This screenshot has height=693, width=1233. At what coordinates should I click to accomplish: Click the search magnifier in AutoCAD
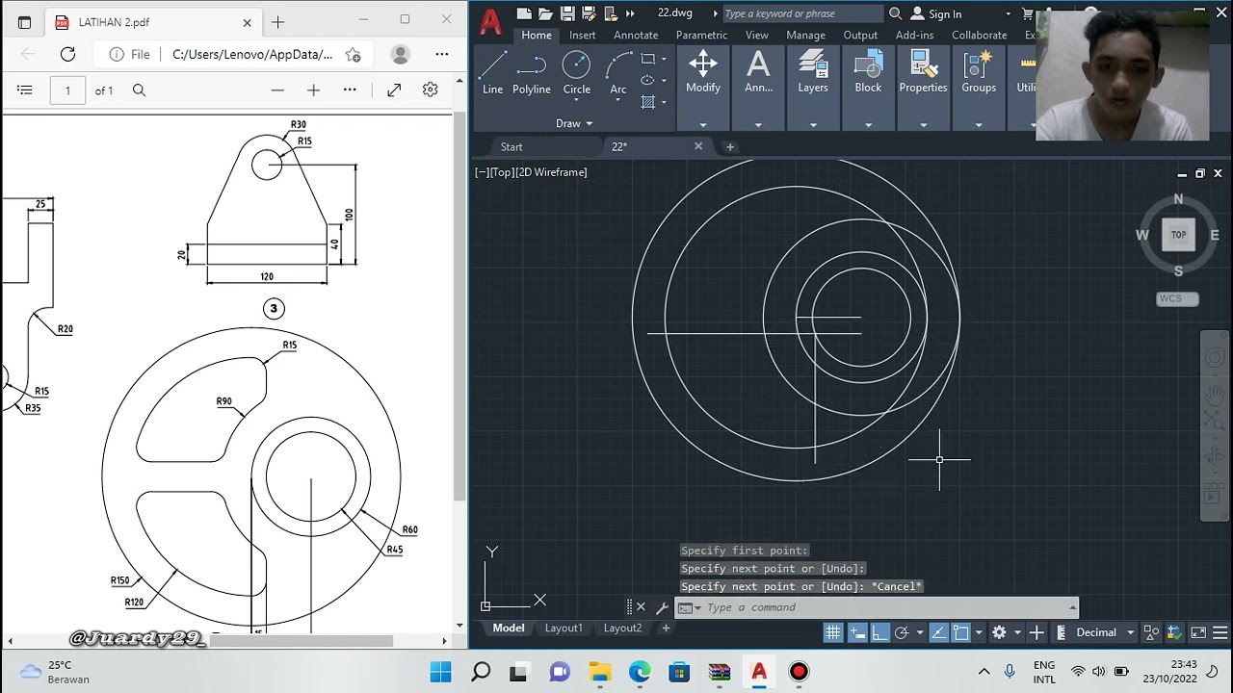895,13
